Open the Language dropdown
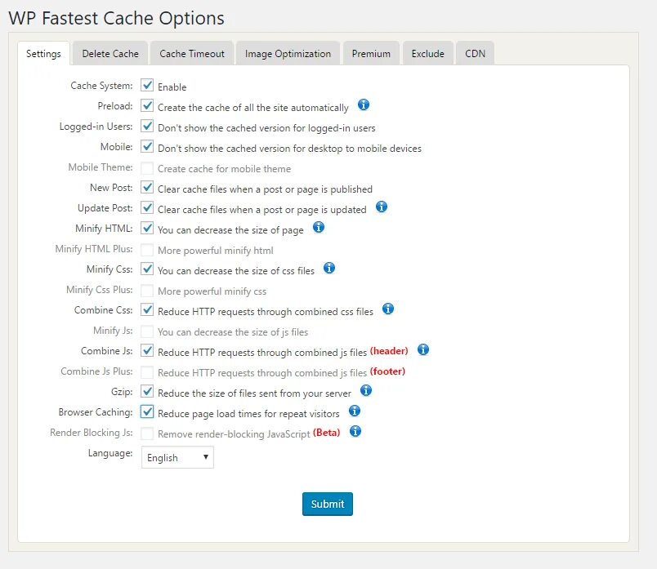Screen dimensions: 657x569 click(177, 457)
